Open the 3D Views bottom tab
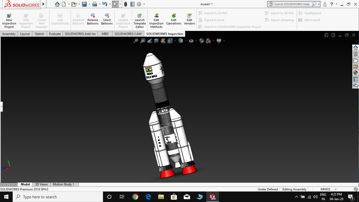Viewport: 359px width, 202px height. pos(42,184)
